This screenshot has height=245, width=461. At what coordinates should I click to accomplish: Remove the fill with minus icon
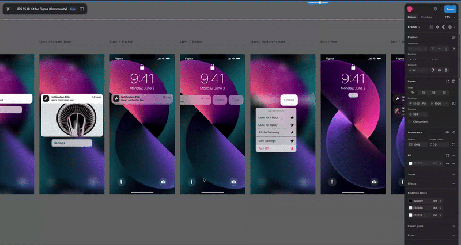pos(454,163)
